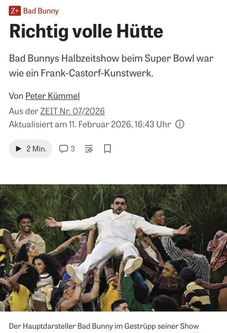Click the red Z+ subscription badge
This screenshot has height=333, width=227.
click(15, 11)
